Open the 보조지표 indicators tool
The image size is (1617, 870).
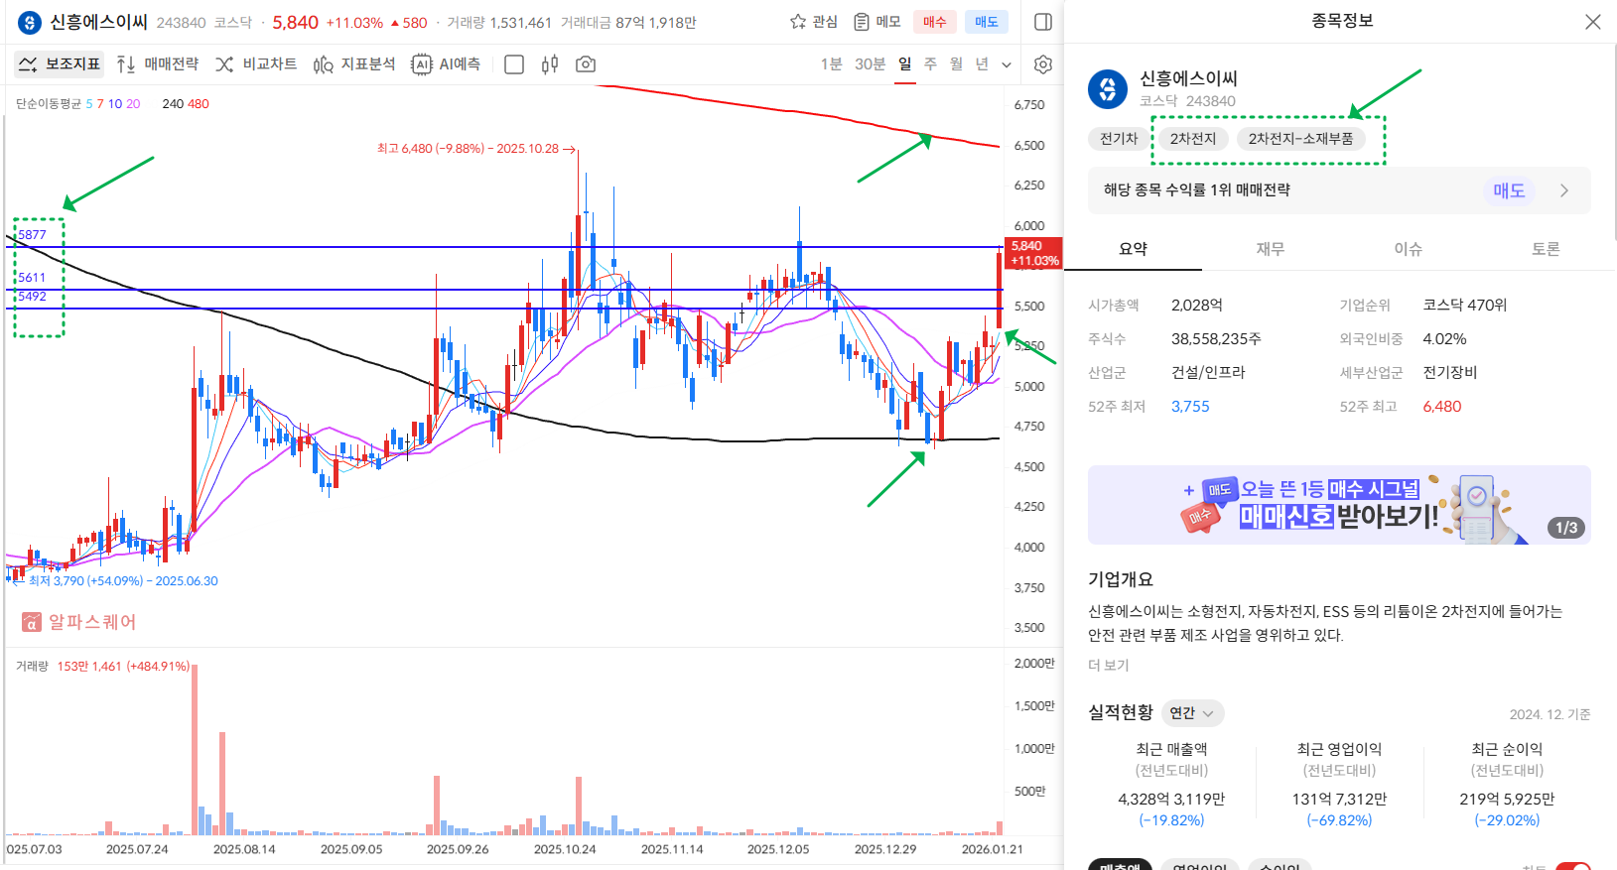60,64
